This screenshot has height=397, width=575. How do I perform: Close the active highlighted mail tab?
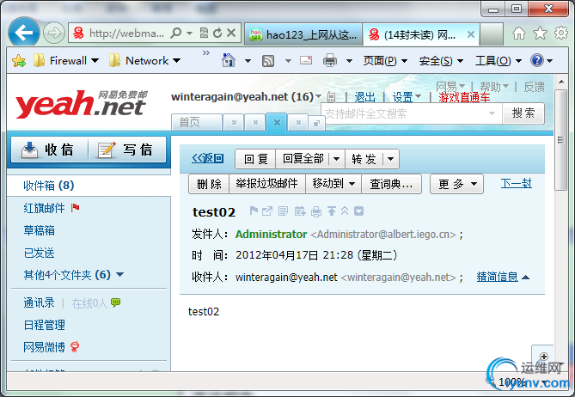click(278, 122)
